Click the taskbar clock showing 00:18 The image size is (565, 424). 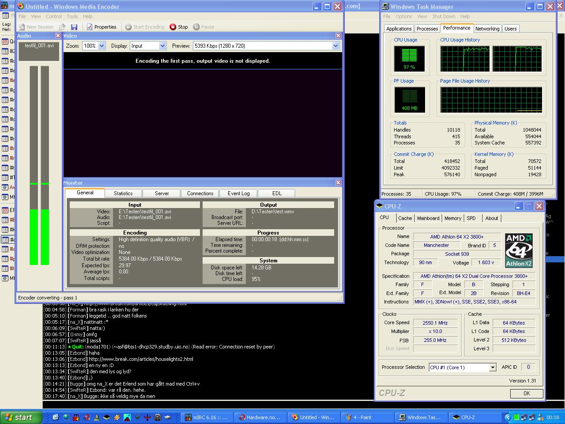553,417
